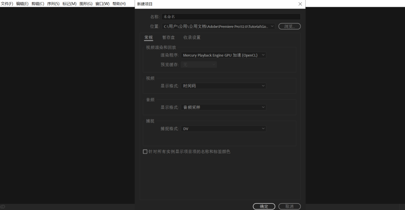Click the Creative Cloud status icon at bottom-left

pos(3,207)
